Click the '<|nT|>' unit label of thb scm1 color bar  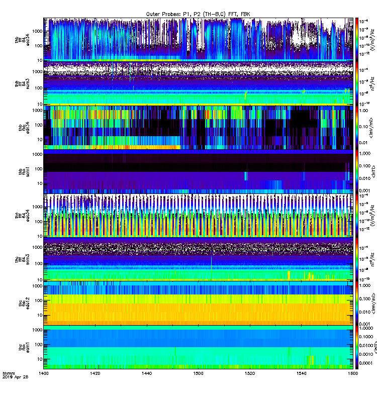[373, 172]
